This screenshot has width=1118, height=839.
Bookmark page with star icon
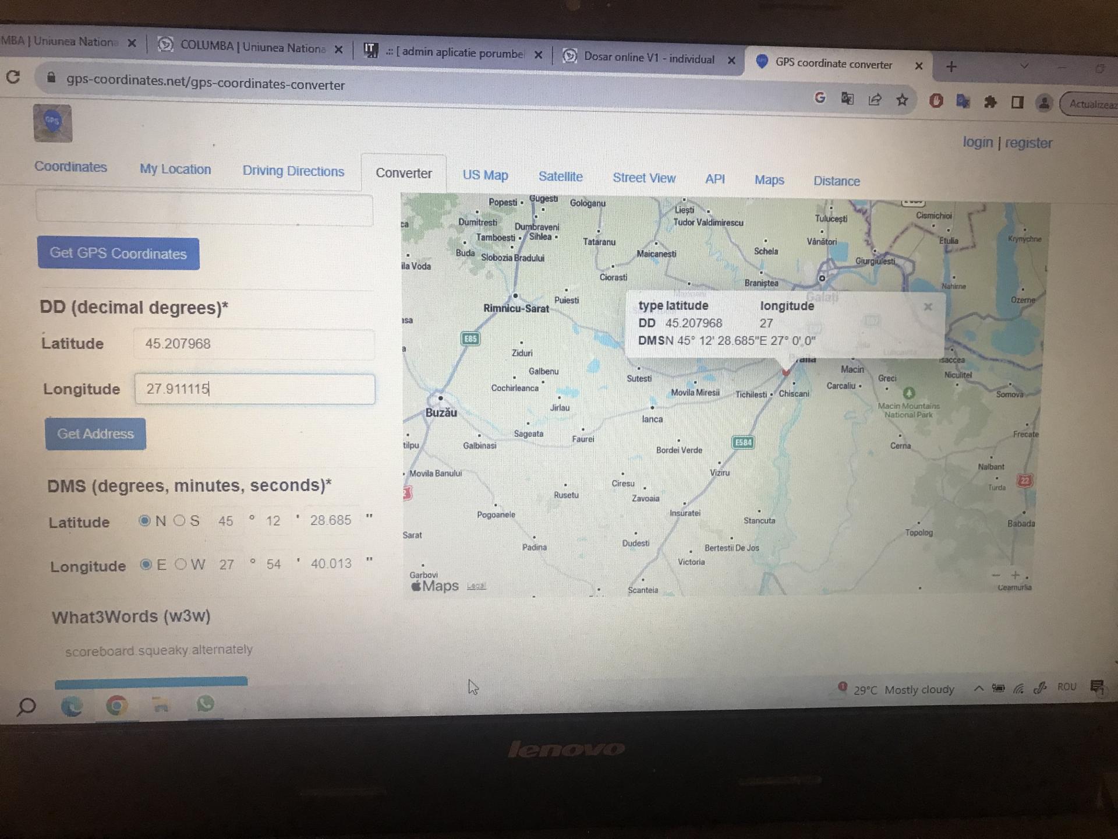coord(902,100)
